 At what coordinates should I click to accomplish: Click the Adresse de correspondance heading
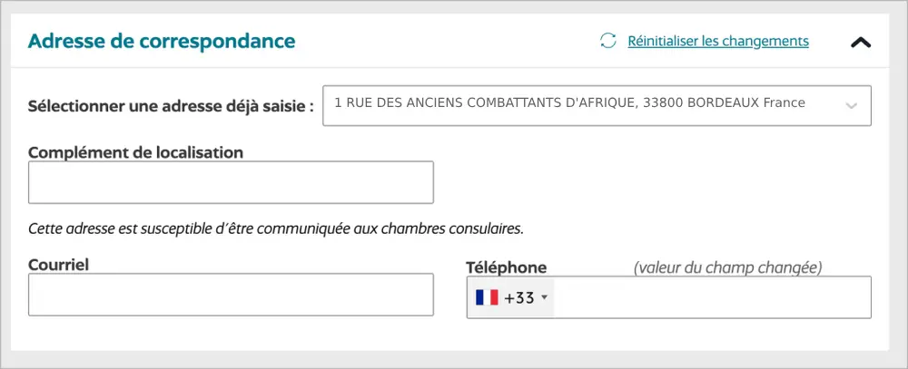tap(162, 41)
